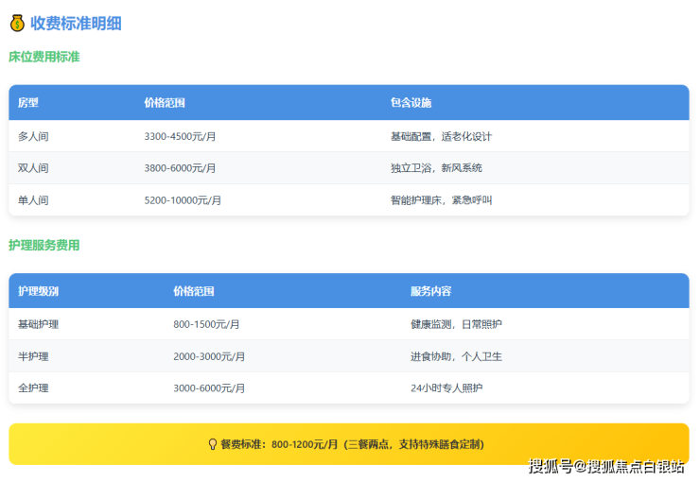
Task: Select the 全护理 row label
Action: click(x=33, y=388)
